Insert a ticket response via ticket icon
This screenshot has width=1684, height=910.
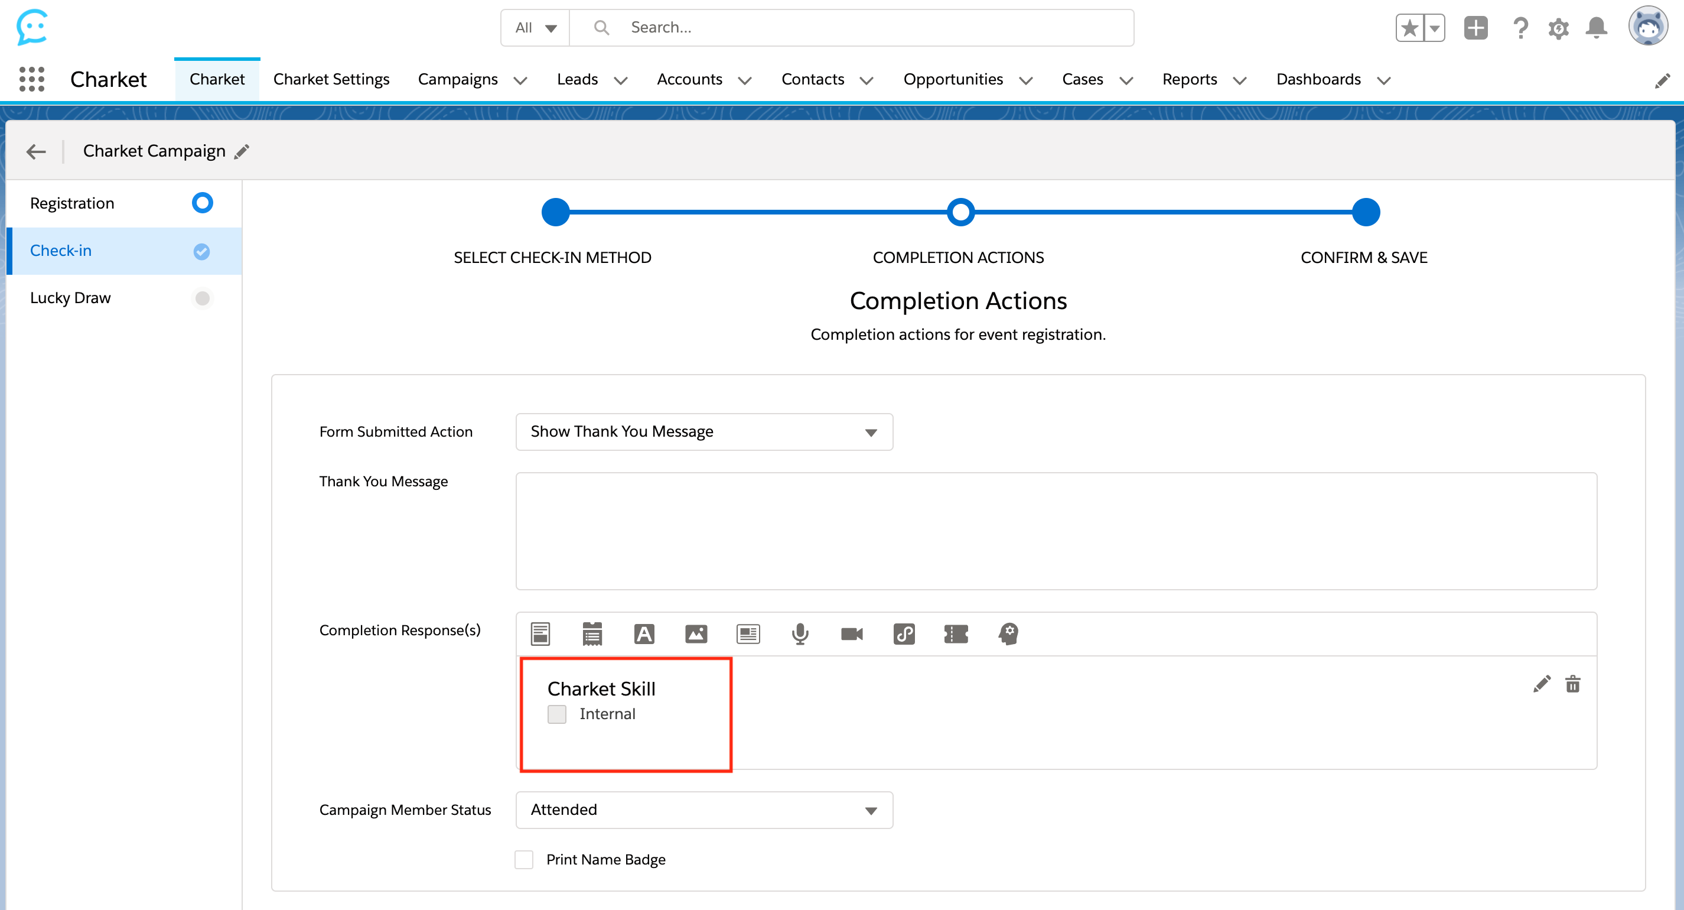[956, 634]
